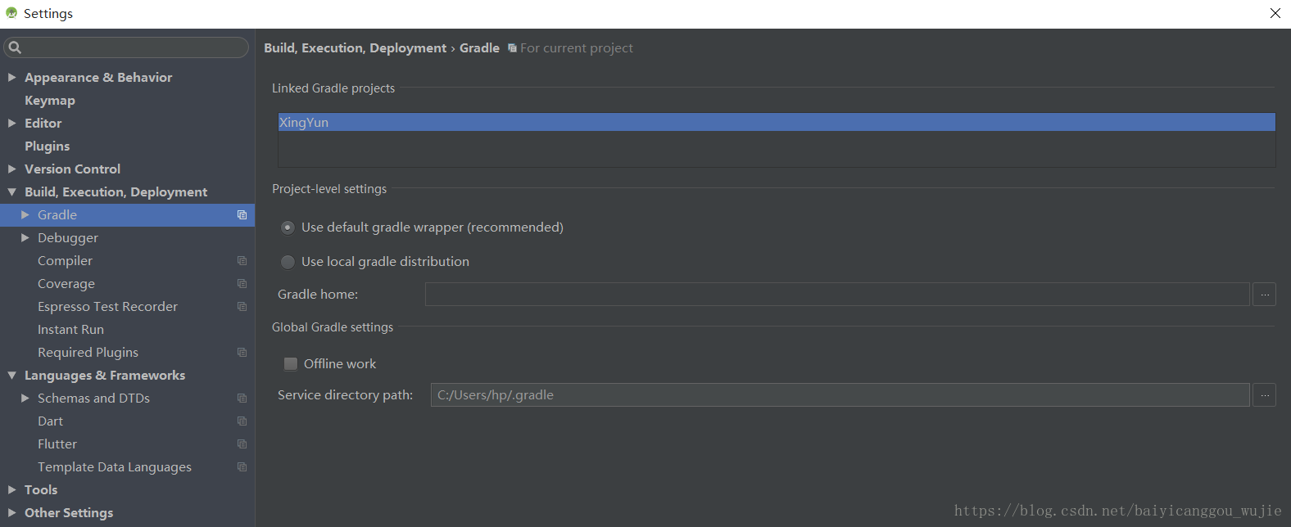Enable the Offline work checkbox
The height and width of the screenshot is (527, 1291).
point(291,364)
